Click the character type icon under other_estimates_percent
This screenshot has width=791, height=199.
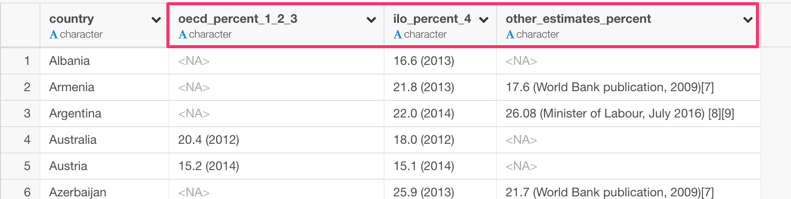coord(510,34)
